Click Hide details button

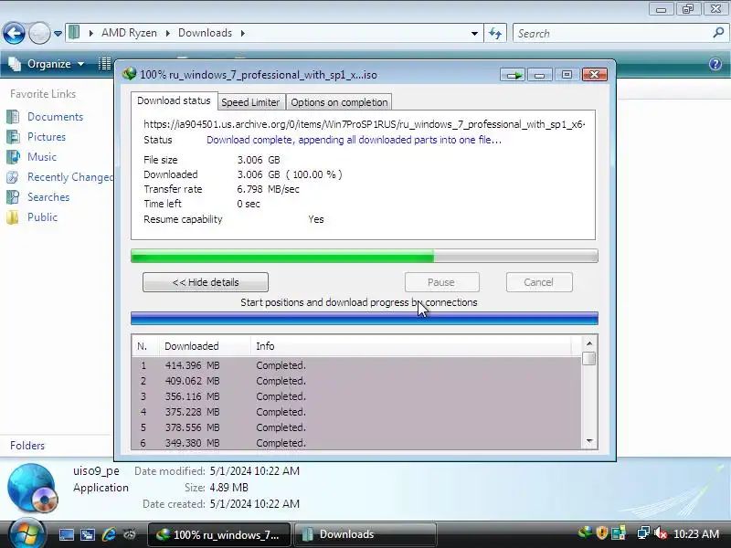click(206, 282)
